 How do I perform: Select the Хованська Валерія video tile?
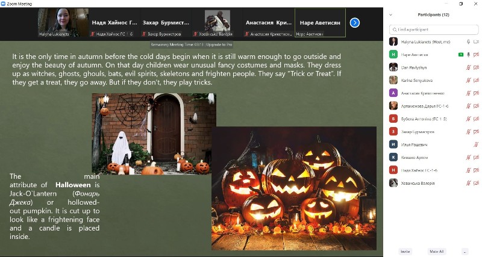point(217,23)
